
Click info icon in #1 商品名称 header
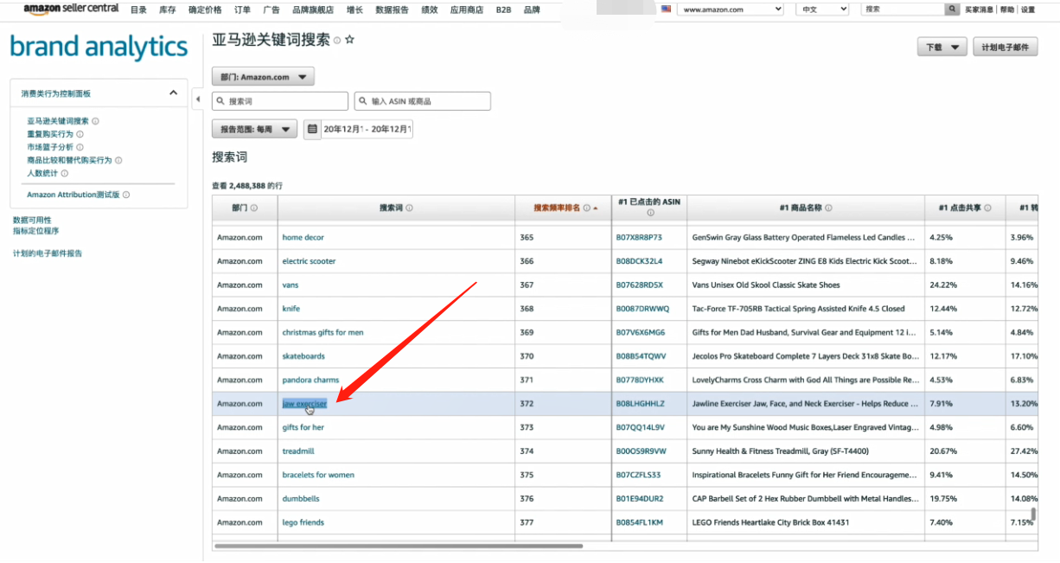828,208
